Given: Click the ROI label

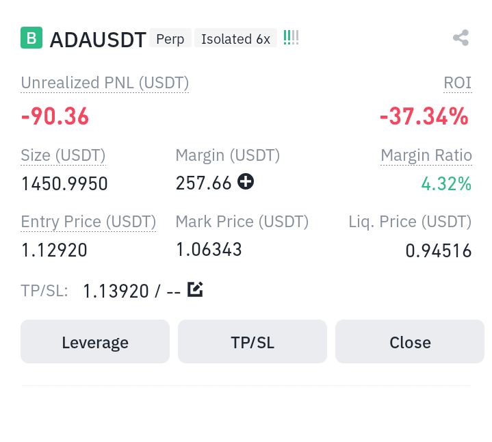Looking at the screenshot, I should [x=458, y=83].
